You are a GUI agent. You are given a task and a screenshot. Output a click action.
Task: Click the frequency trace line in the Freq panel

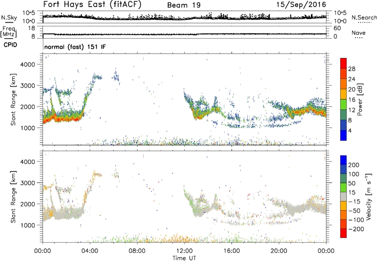(x=184, y=34)
